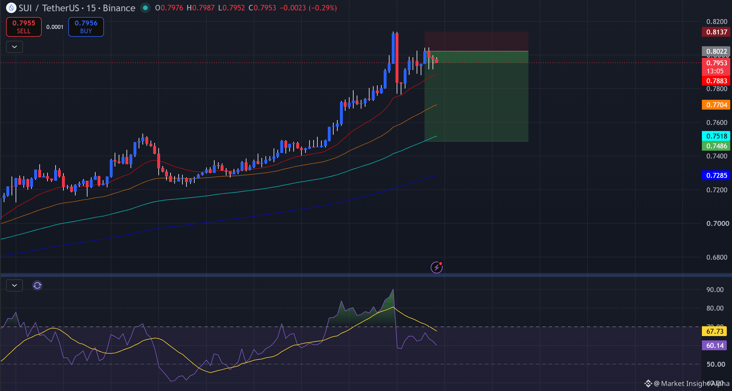732x391 pixels.
Task: Click the −0.0023 (−0.29%) change value
Action: click(x=308, y=8)
